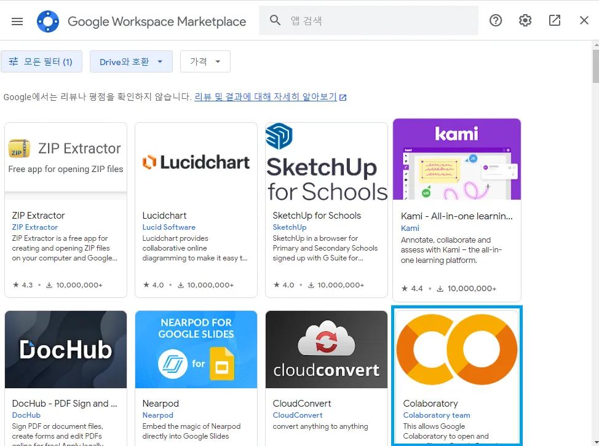Open the SketchUp for Schools thumbnail
The width and height of the screenshot is (599, 446).
click(x=327, y=162)
